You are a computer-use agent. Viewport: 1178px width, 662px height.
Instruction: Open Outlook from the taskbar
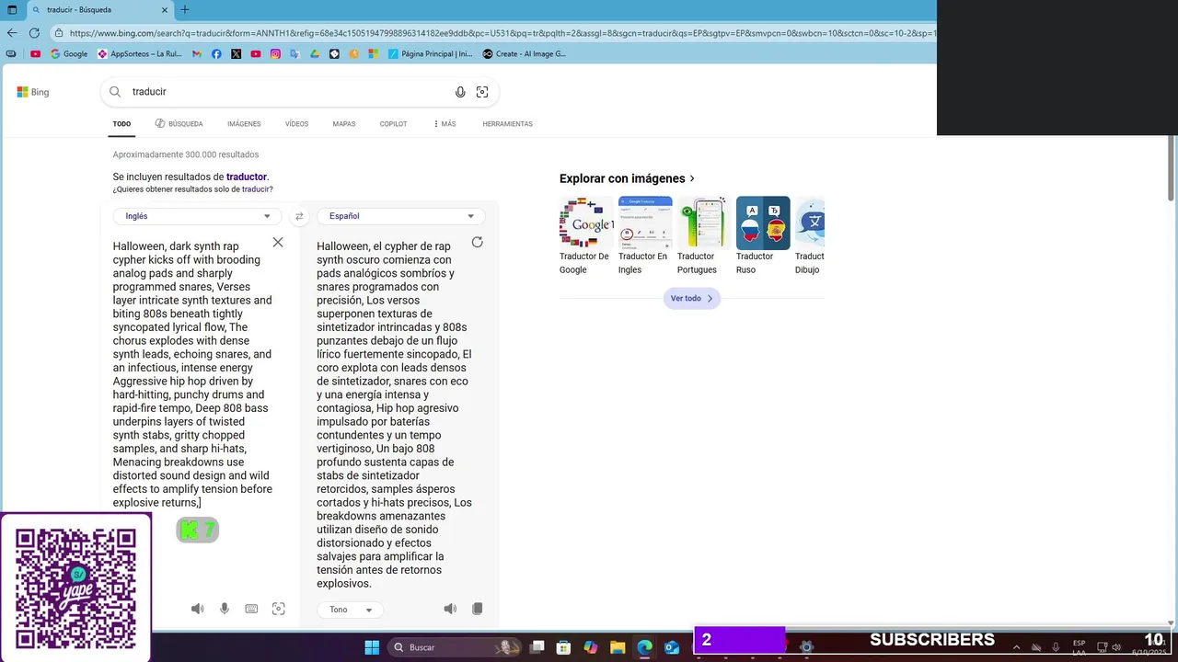pos(672,647)
